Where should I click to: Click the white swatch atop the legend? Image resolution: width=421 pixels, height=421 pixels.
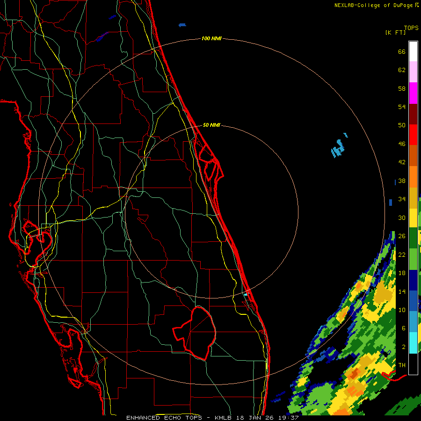tap(413, 51)
